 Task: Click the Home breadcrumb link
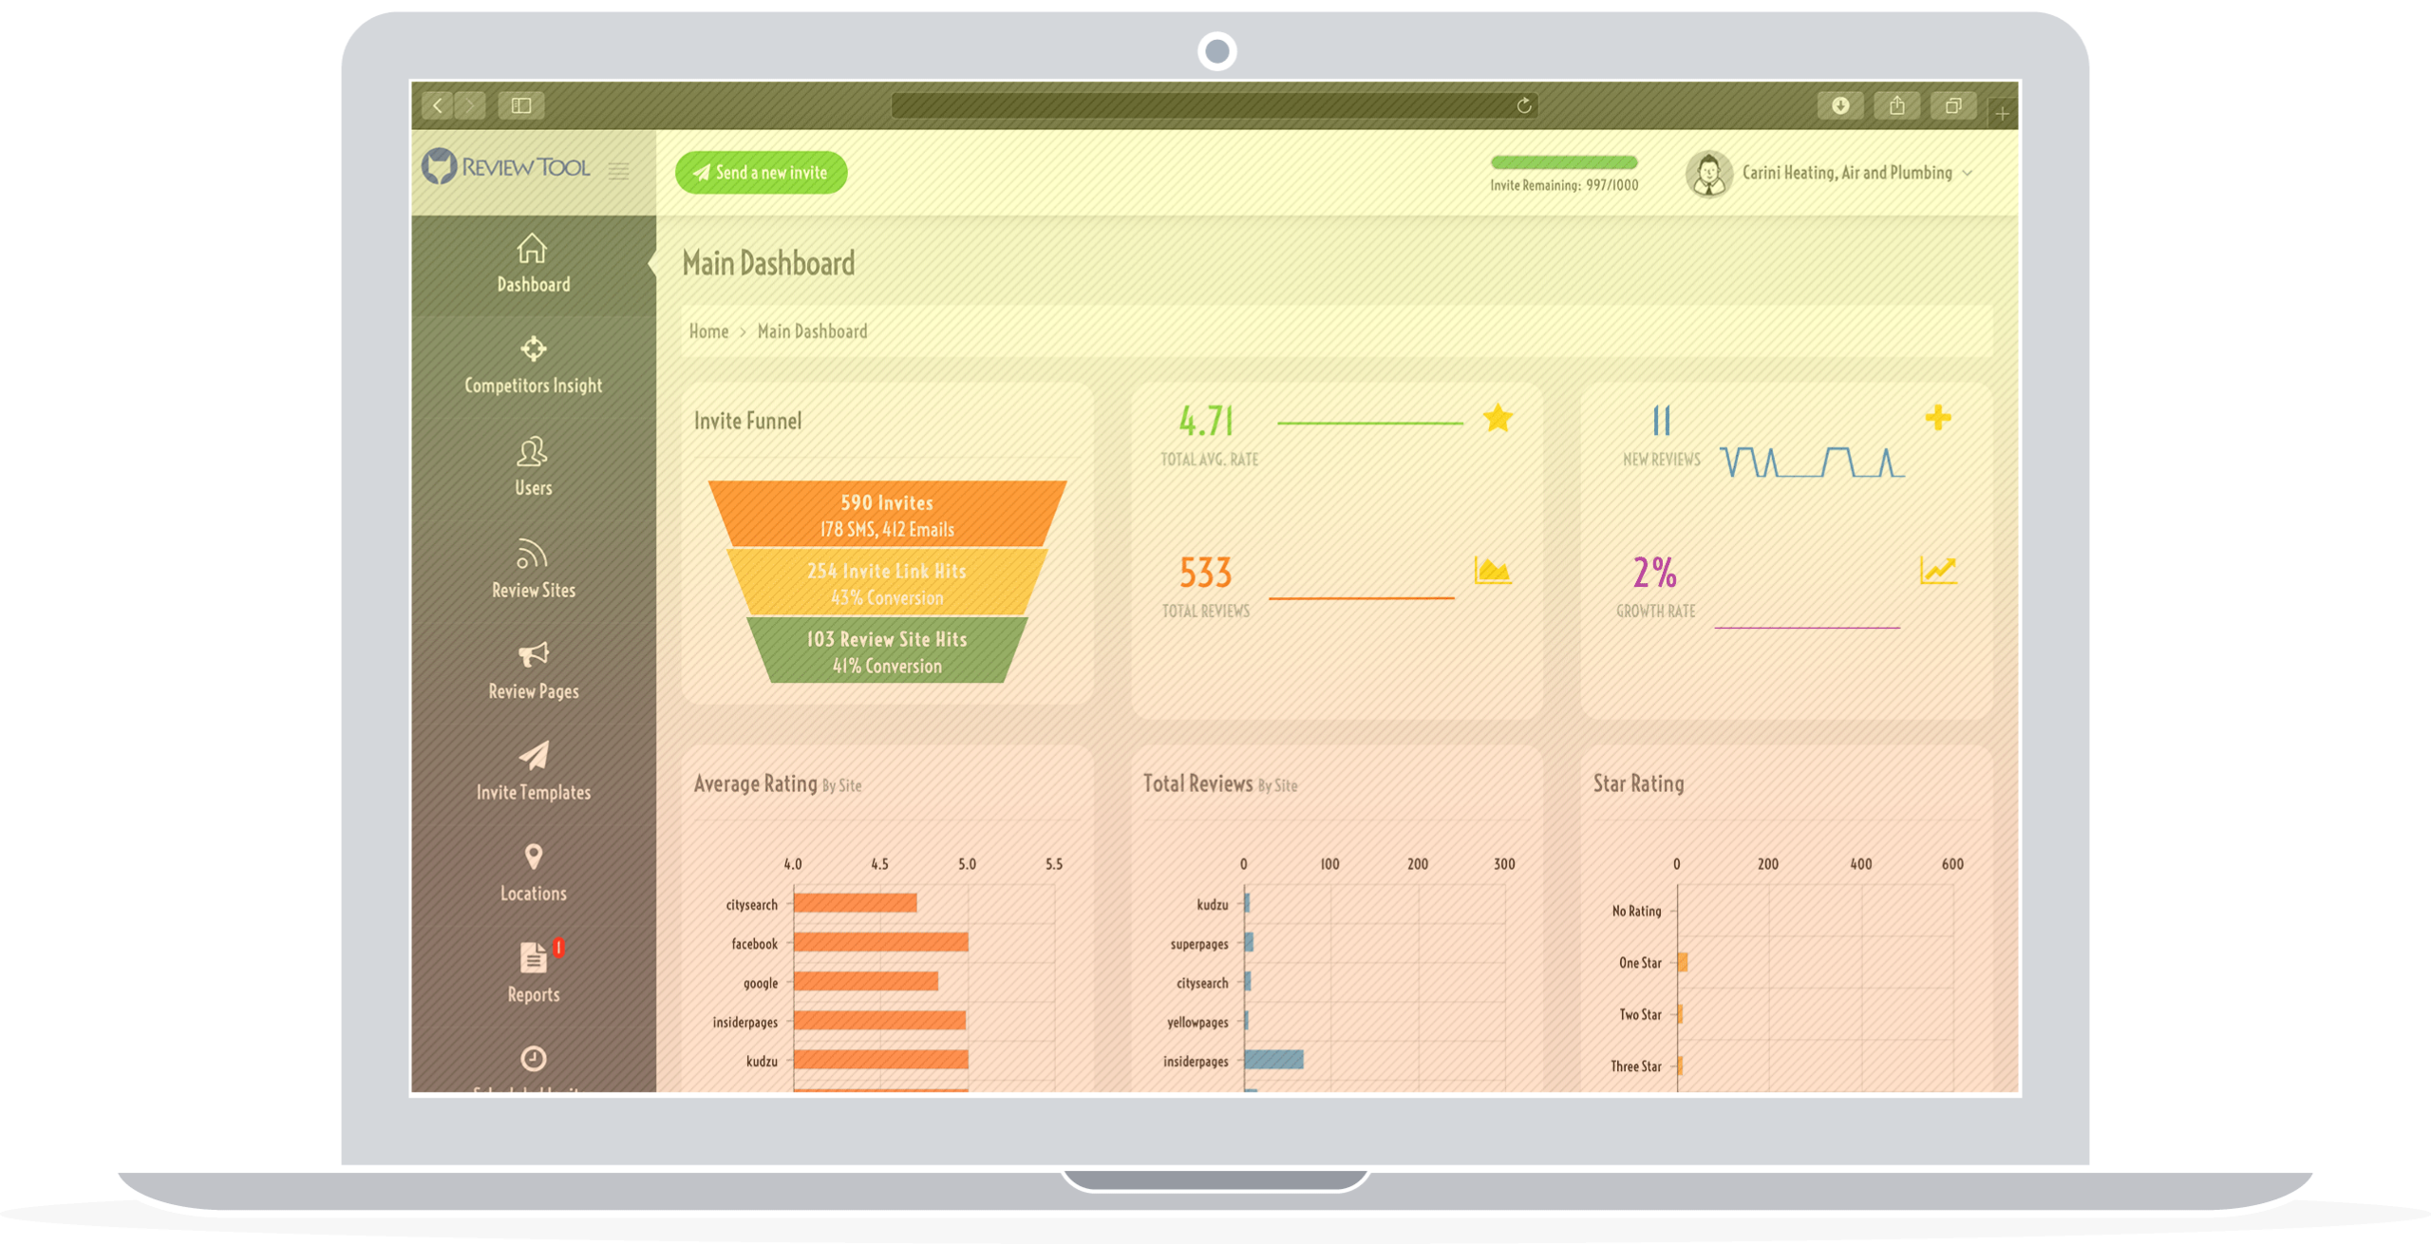[x=708, y=329]
